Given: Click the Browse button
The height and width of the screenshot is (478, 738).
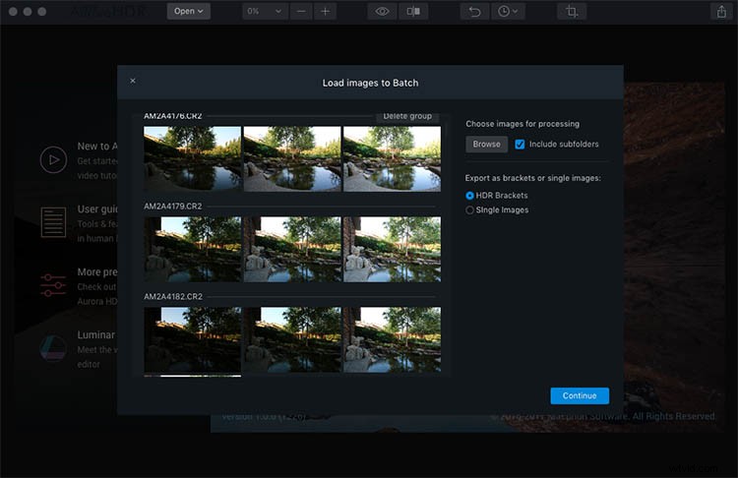Looking at the screenshot, I should tap(487, 144).
